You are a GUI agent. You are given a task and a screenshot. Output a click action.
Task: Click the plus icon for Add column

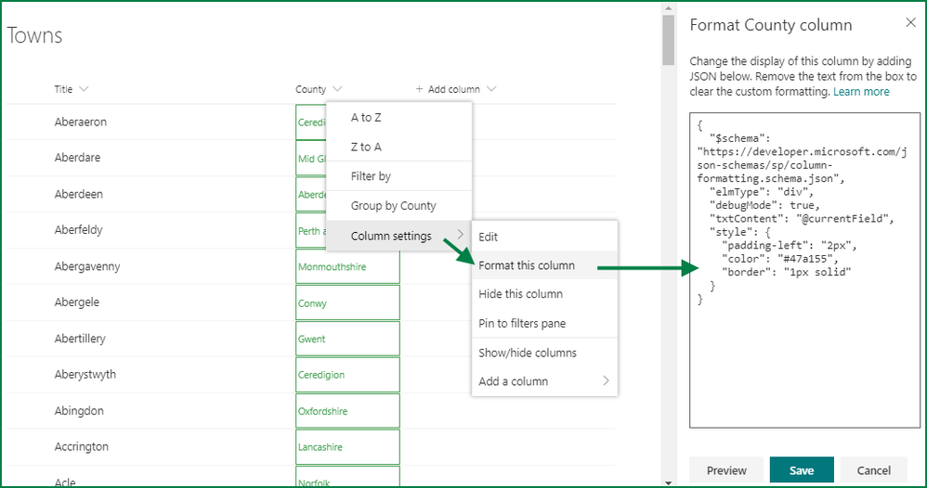click(420, 90)
